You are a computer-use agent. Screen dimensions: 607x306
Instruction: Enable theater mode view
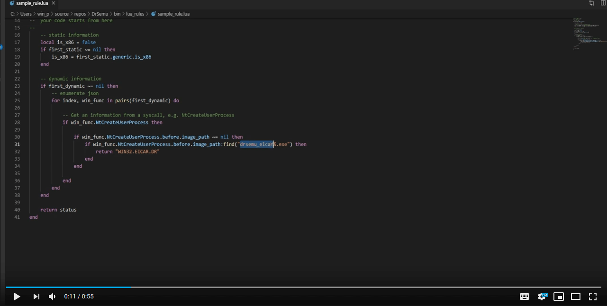pyautogui.click(x=576, y=297)
